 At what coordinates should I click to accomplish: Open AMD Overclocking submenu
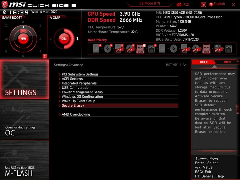click(118, 114)
